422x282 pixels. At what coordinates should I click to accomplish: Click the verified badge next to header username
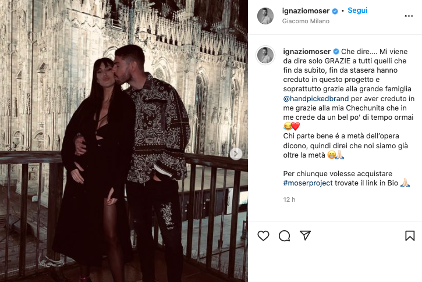[335, 11]
